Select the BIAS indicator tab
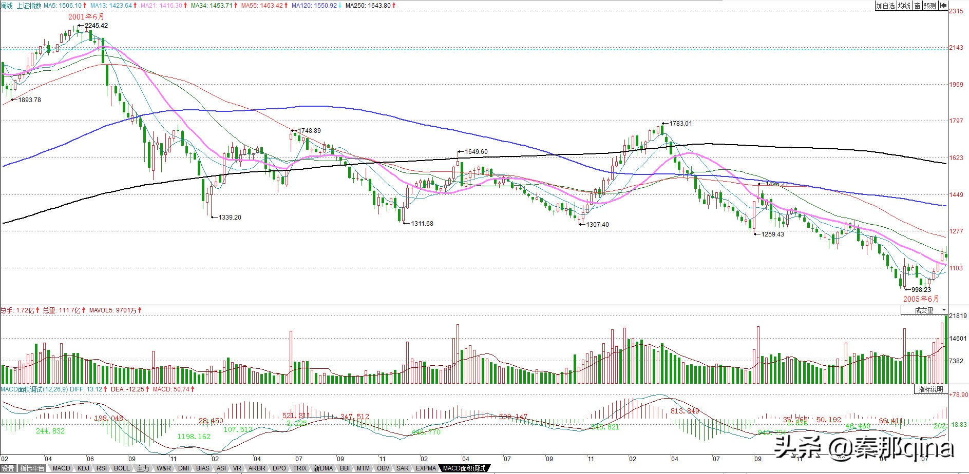Viewport: 969px width, 474px height. pos(203,468)
